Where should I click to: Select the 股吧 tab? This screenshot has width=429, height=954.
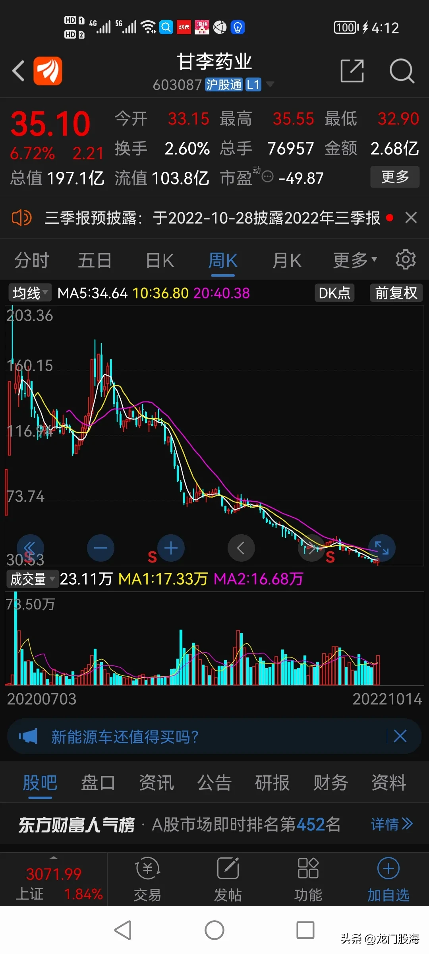40,783
